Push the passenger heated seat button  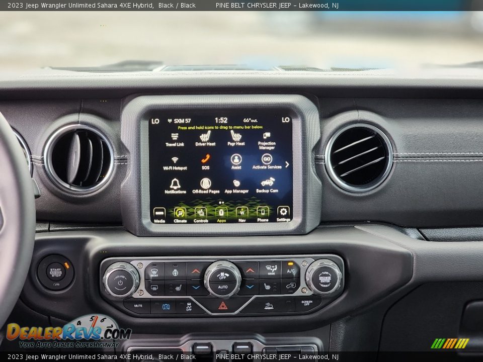click(x=270, y=287)
